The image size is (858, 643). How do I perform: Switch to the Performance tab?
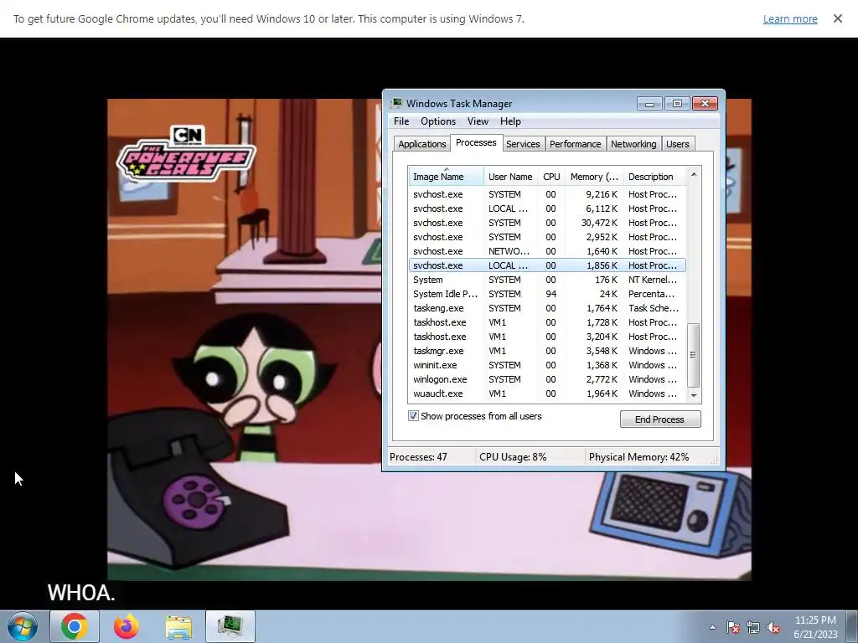[575, 144]
